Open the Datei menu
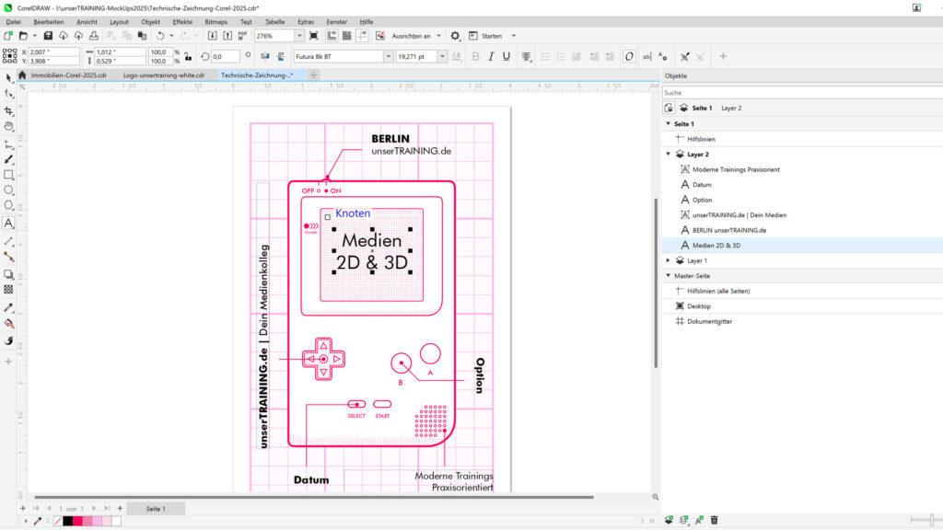943x530 pixels. coord(13,22)
